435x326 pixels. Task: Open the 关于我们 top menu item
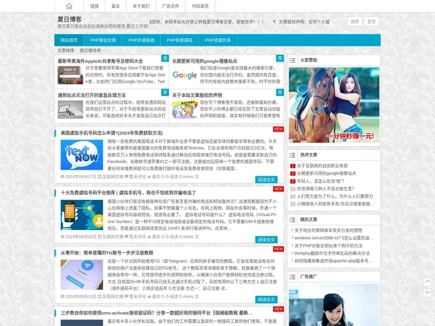pyautogui.click(x=141, y=6)
